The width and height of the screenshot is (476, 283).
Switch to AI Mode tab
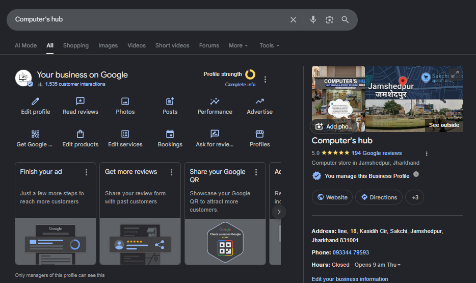point(26,45)
